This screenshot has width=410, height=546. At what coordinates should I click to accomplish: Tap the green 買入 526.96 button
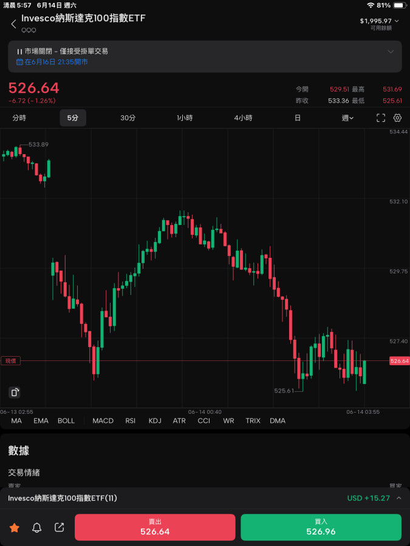click(x=321, y=527)
